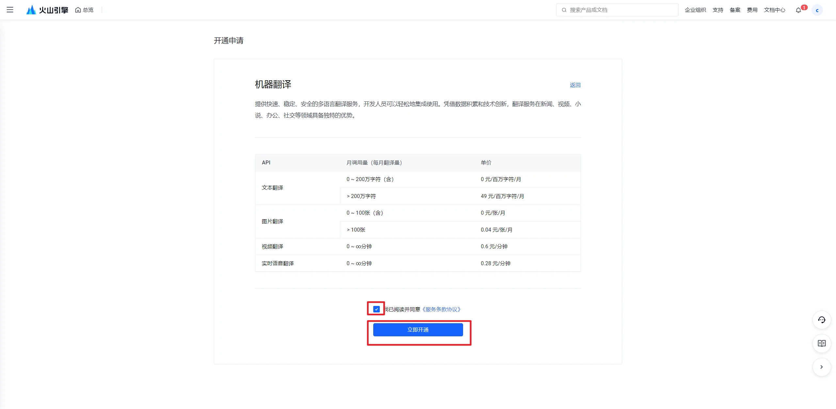Open the 企业组织 navigation menu
Image resolution: width=836 pixels, height=409 pixels.
point(696,10)
